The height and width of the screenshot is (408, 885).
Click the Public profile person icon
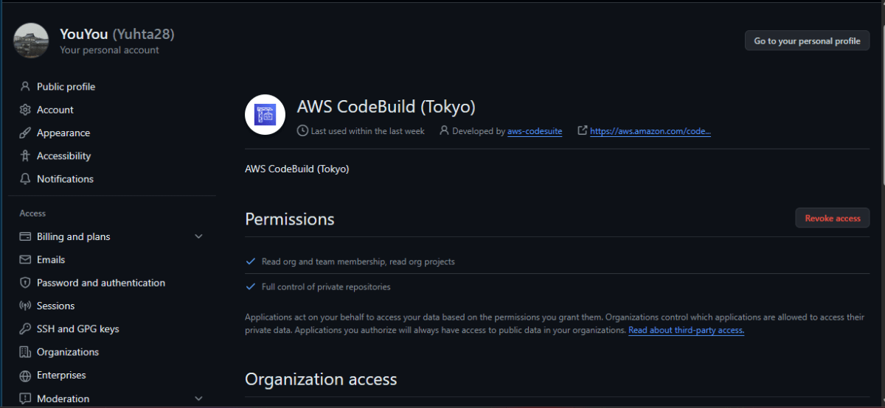click(x=25, y=87)
